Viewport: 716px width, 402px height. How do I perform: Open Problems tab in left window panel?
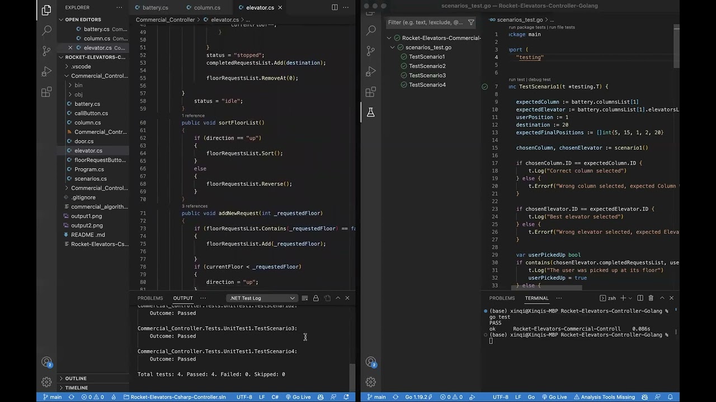[150, 298]
